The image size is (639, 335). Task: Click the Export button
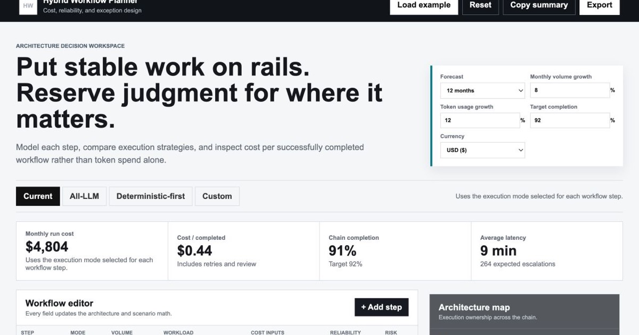pos(600,6)
